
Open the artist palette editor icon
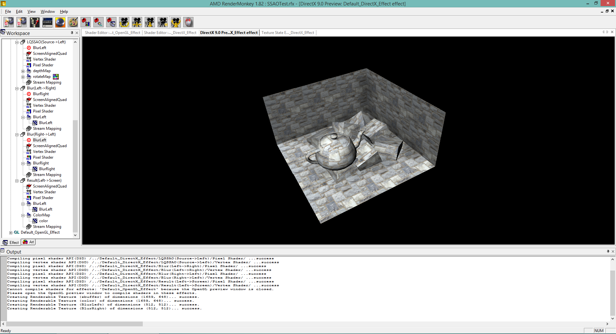coord(73,22)
